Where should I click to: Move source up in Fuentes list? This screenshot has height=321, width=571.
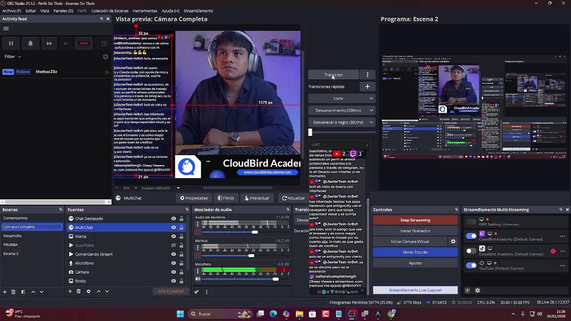pyautogui.click(x=99, y=292)
